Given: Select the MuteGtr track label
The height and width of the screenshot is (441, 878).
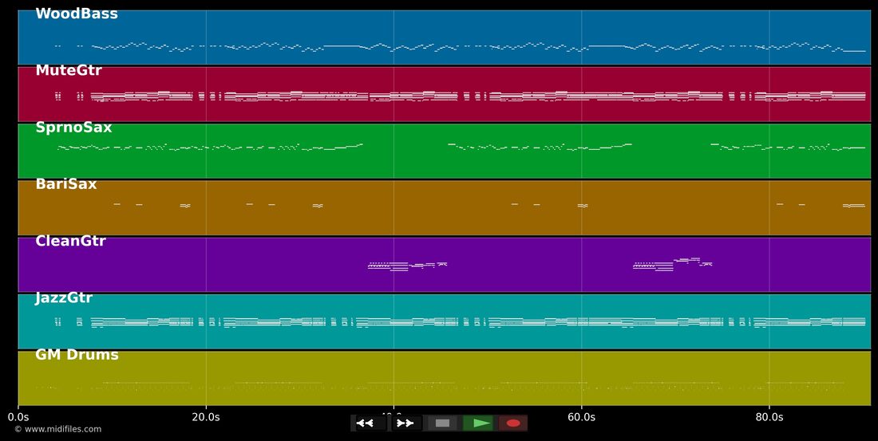Looking at the screenshot, I should pyautogui.click(x=69, y=70).
